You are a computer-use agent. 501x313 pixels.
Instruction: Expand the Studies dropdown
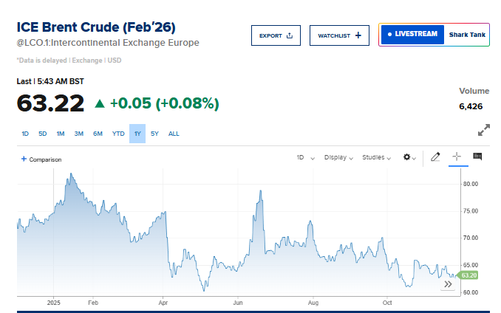pyautogui.click(x=378, y=157)
